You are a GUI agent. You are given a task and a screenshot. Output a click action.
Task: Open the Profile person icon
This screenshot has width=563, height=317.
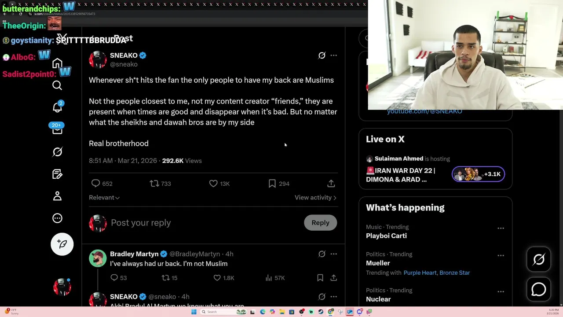pos(57,196)
